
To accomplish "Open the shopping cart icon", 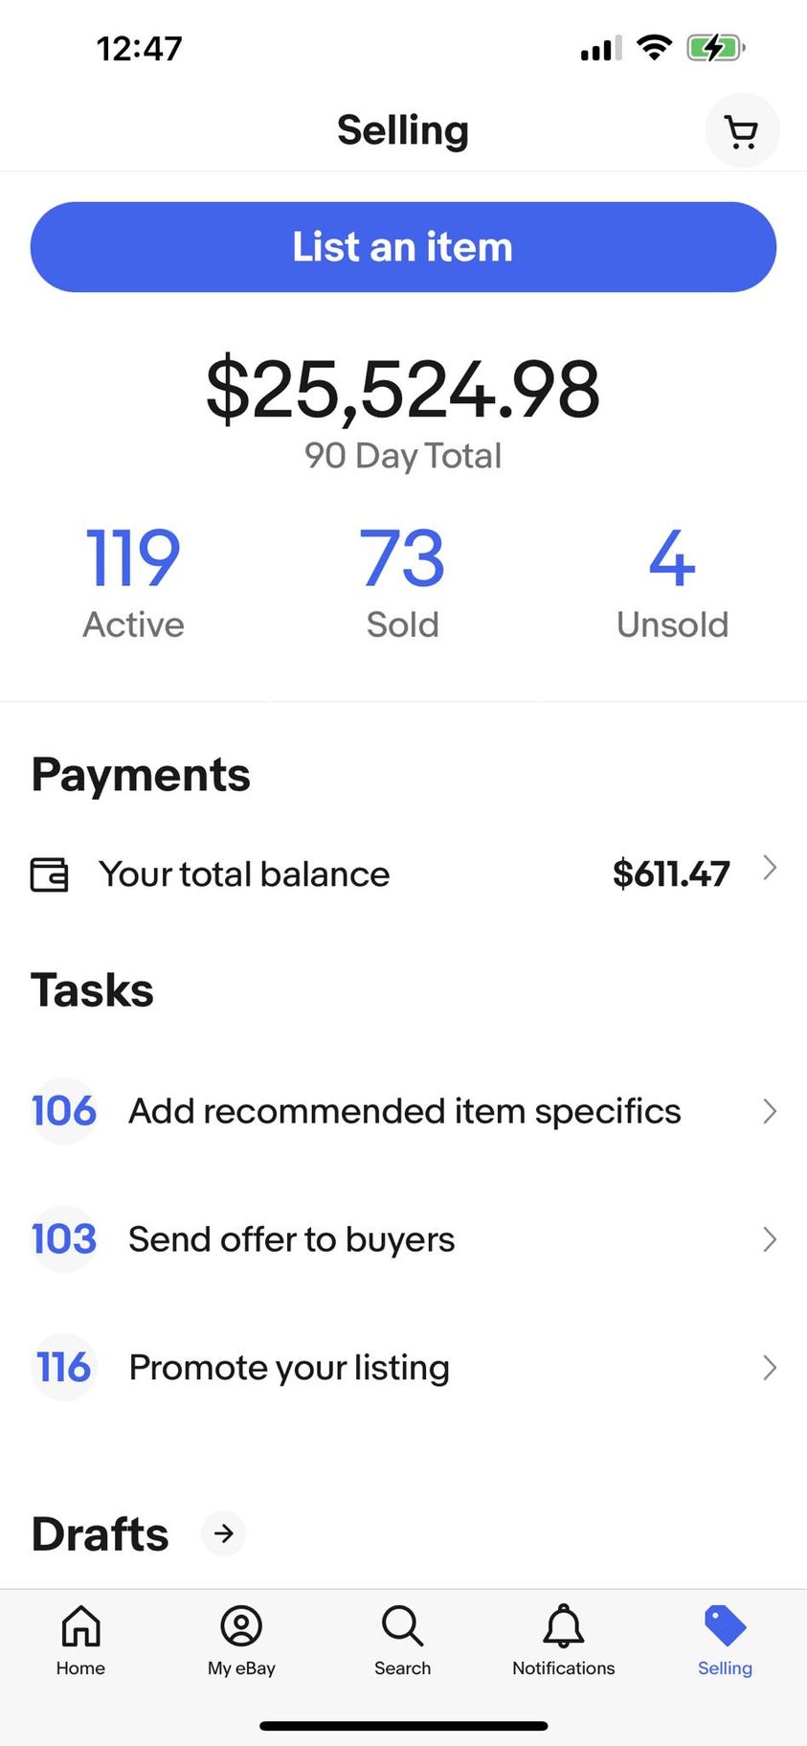I will point(742,131).
